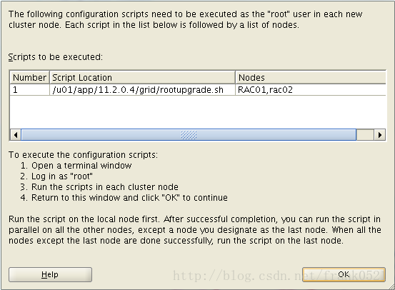Select the Nodes column header

coord(311,78)
